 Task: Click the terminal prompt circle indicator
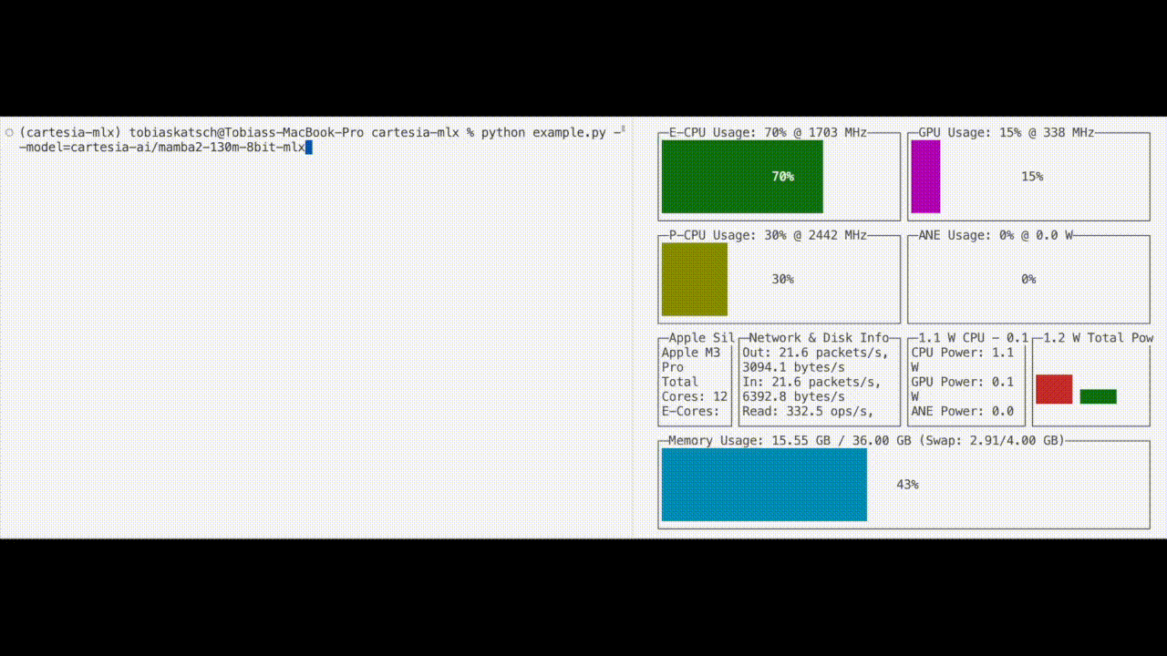pyautogui.click(x=9, y=132)
